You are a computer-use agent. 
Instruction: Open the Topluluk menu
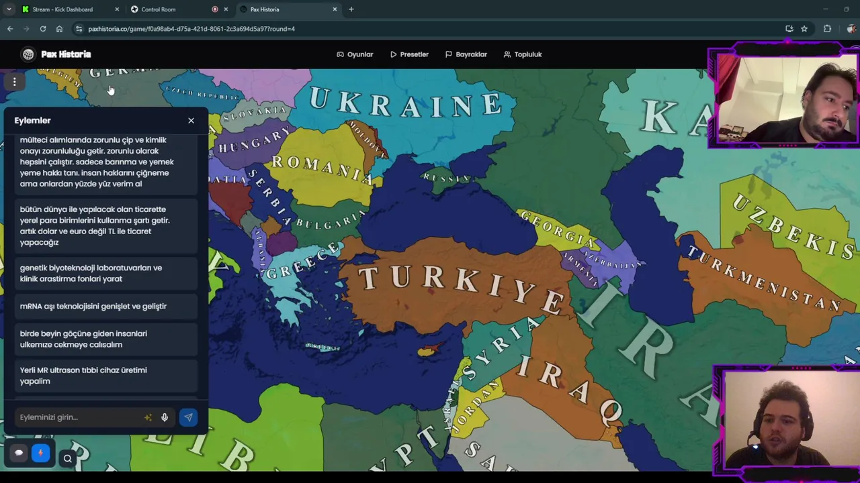coord(522,54)
